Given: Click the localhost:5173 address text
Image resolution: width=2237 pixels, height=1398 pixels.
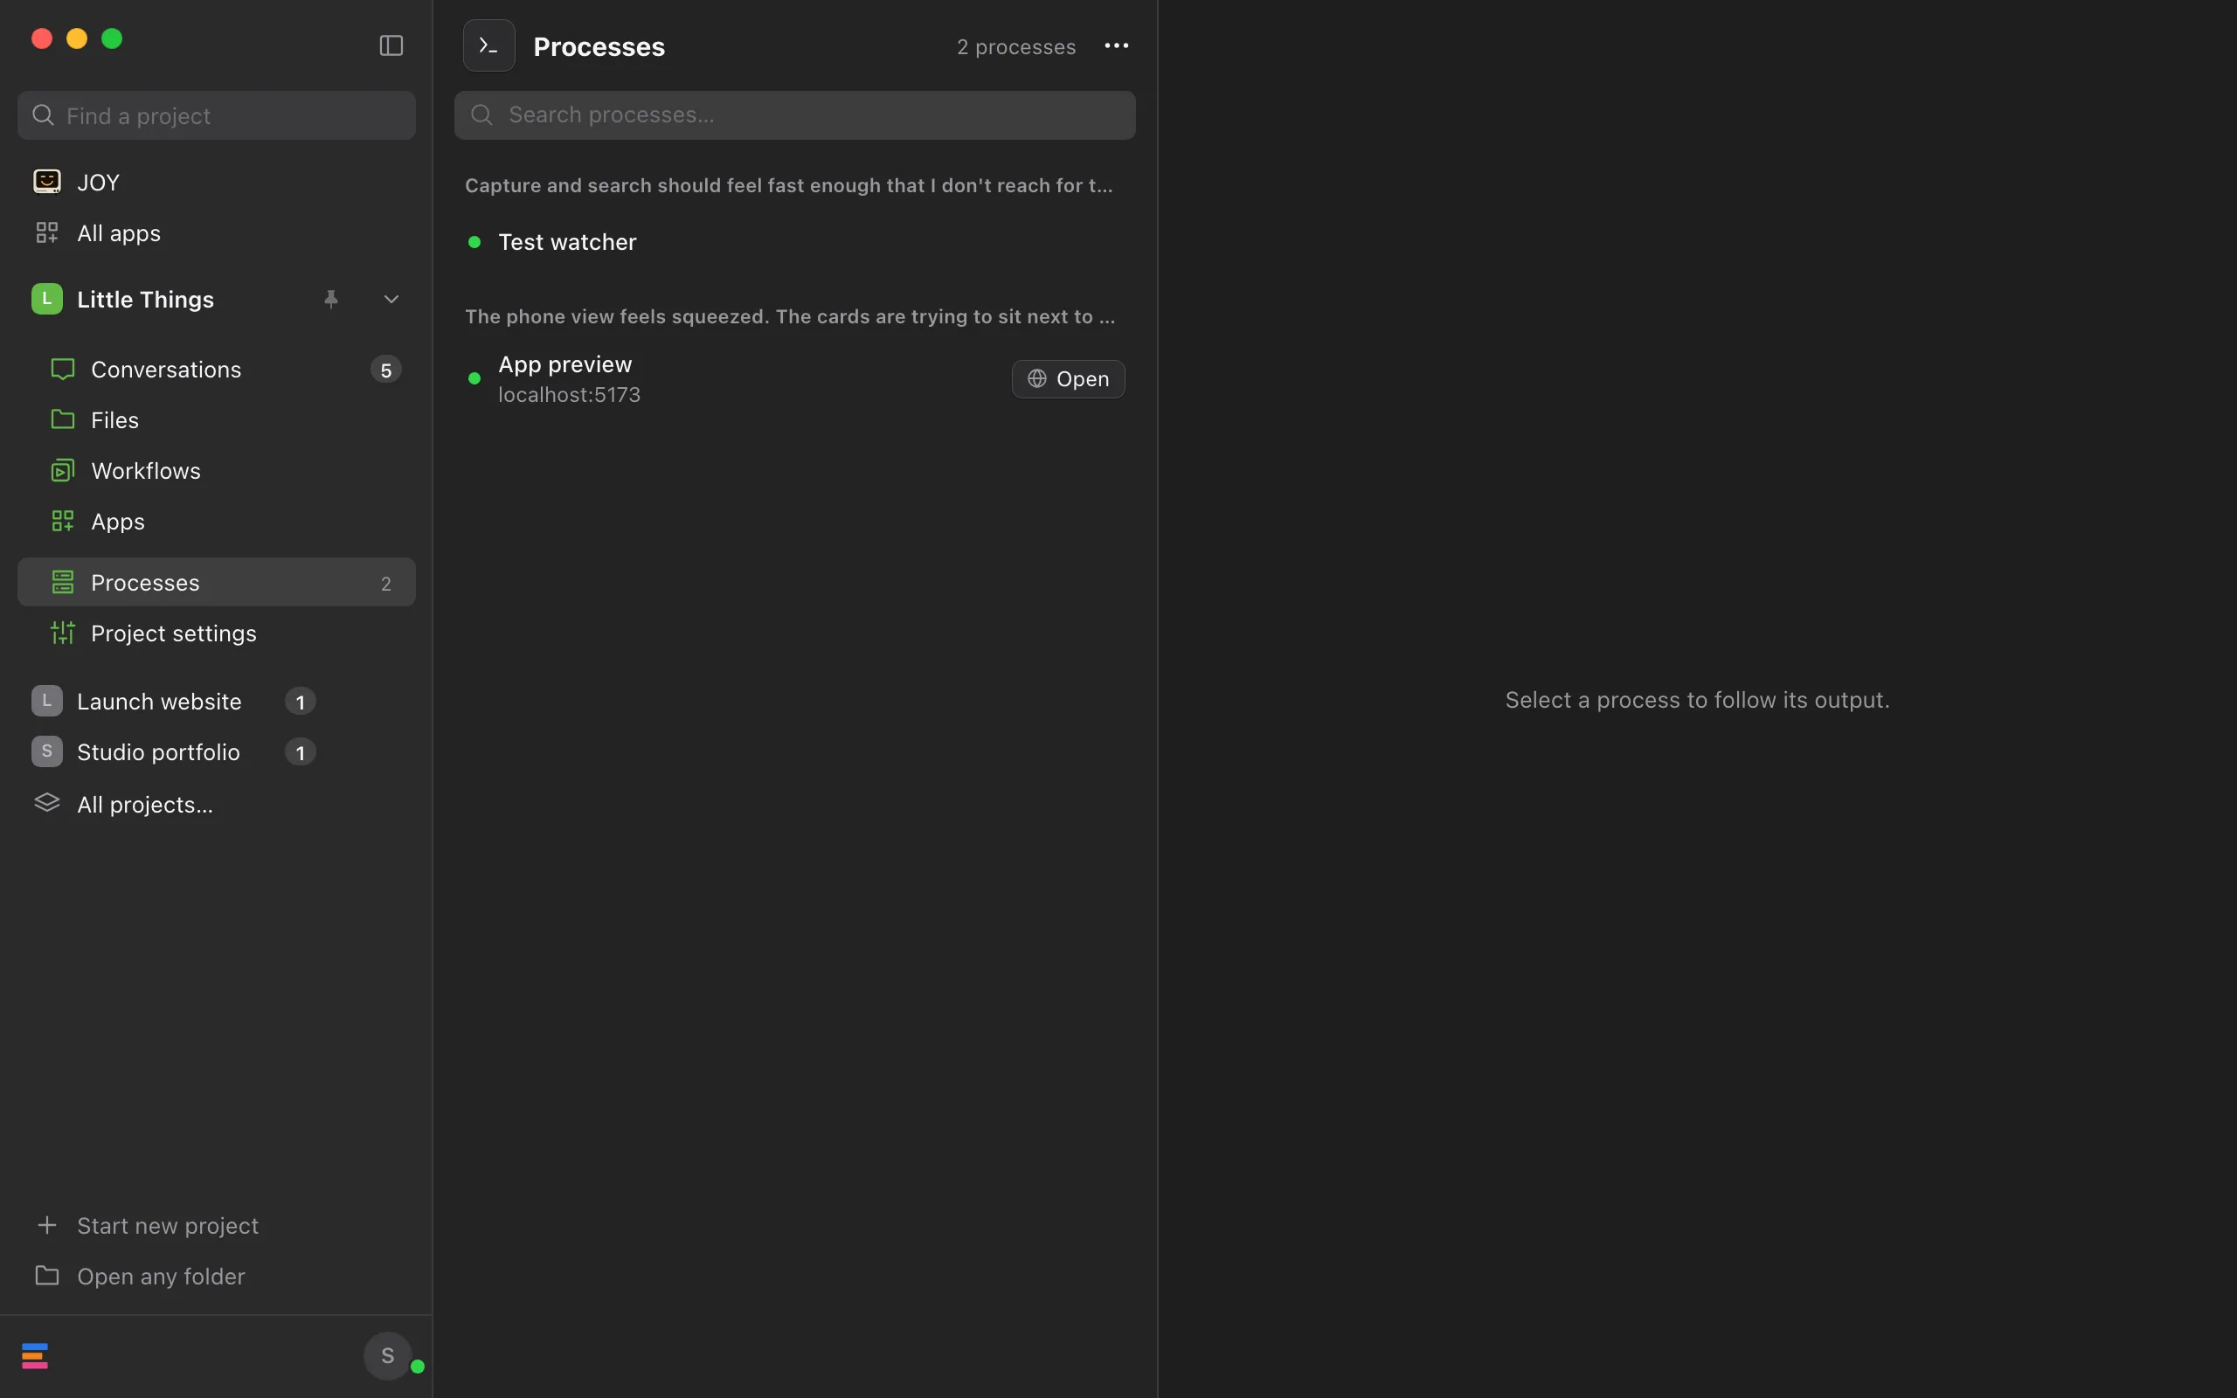Looking at the screenshot, I should (x=570, y=395).
